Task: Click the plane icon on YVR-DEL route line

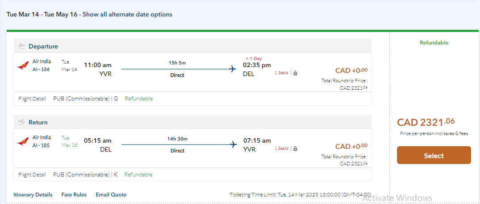Action: tap(232, 69)
